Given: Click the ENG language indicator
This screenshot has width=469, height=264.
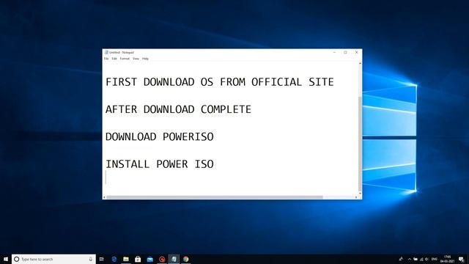Looking at the screenshot, I should [435, 259].
